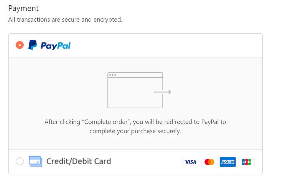Image resolution: width=281 pixels, height=183 pixels.
Task: Select the PayPal radio button
Action: point(20,45)
